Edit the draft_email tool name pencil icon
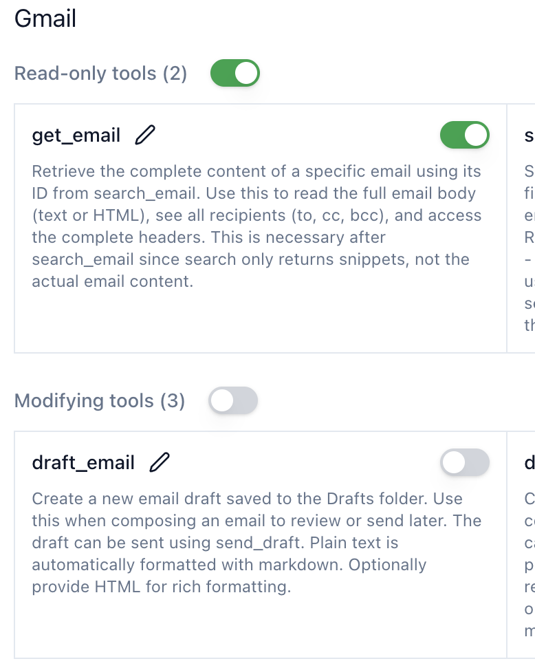The image size is (535, 670). click(x=160, y=462)
